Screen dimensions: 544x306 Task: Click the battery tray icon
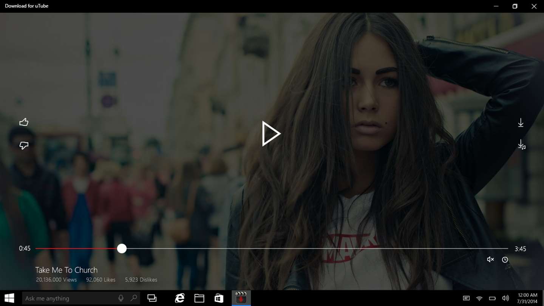point(492,298)
